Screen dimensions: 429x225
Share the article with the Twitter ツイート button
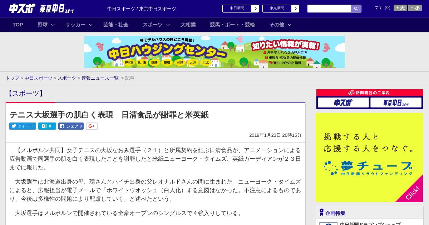23,126
